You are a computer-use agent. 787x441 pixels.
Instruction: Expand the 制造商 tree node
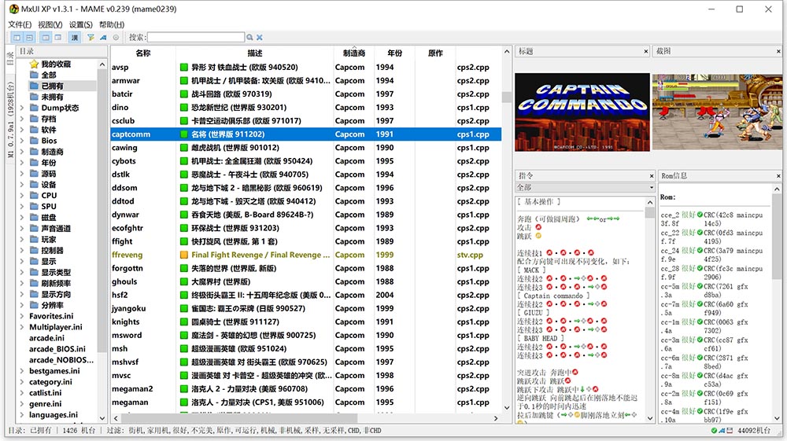(21, 152)
